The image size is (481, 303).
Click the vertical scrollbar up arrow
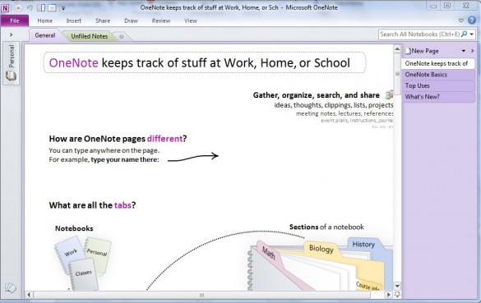[397, 49]
